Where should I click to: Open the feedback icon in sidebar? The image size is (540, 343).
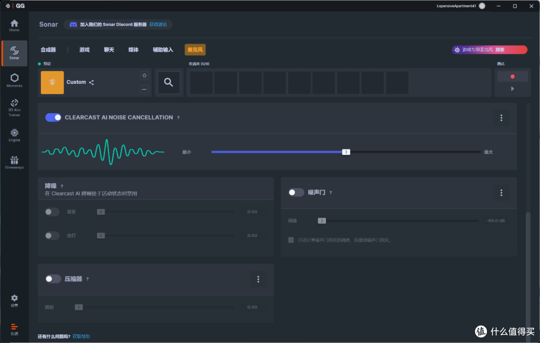pyautogui.click(x=14, y=329)
